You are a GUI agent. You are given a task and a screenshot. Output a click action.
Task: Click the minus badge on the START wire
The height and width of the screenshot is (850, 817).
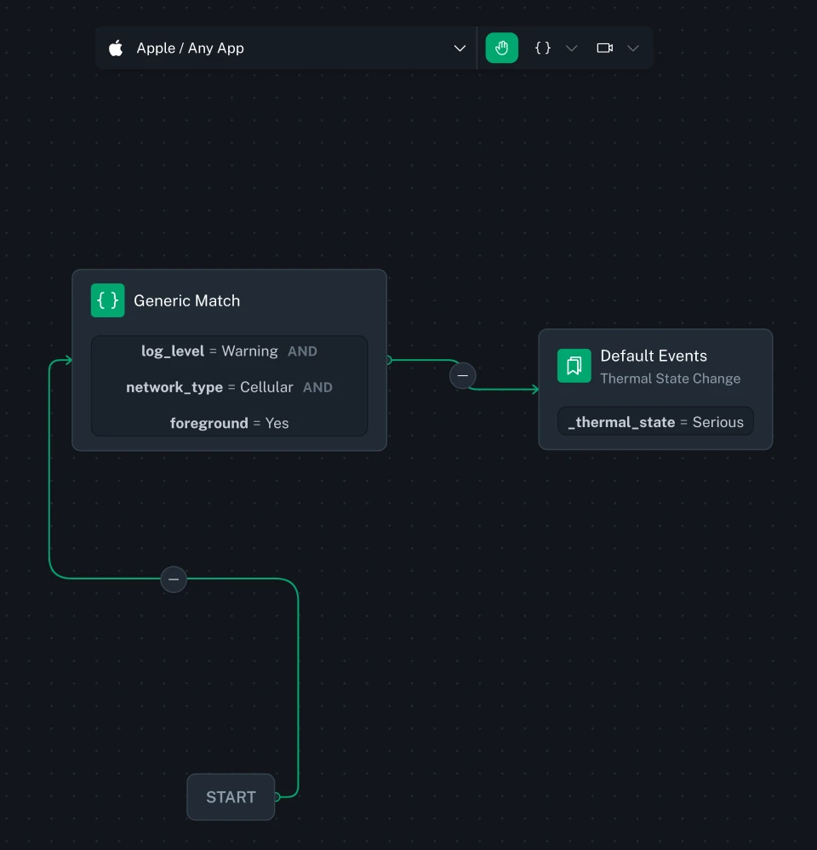174,579
